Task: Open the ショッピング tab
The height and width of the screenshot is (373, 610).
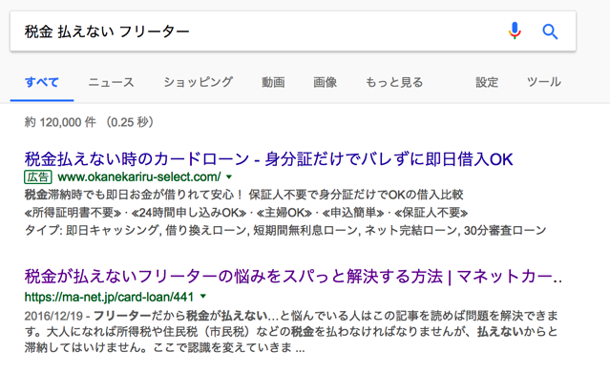Action: click(198, 82)
